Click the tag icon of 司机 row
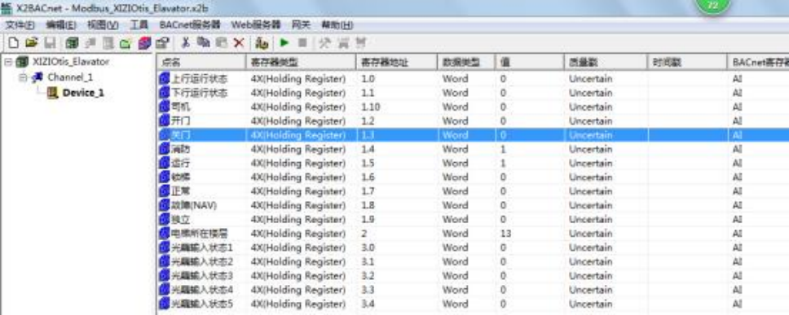789x315 pixels. [x=165, y=107]
